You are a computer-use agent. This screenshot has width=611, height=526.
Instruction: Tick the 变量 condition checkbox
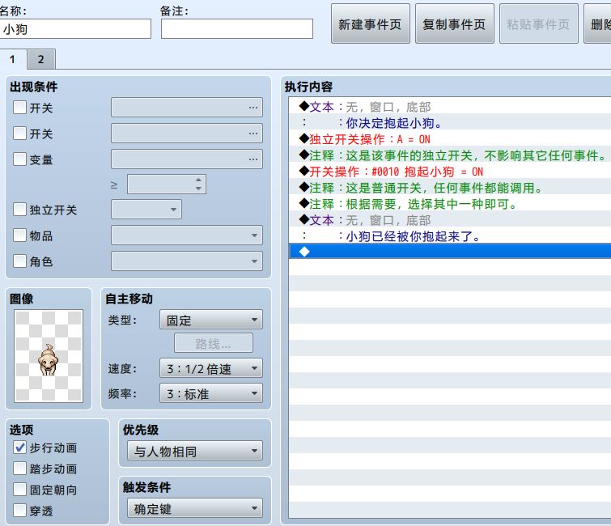coord(19,159)
